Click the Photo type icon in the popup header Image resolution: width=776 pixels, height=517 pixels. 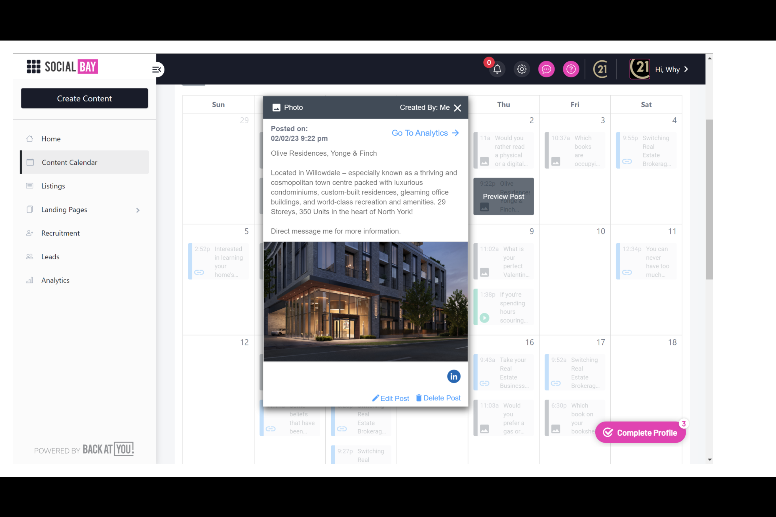coord(276,107)
